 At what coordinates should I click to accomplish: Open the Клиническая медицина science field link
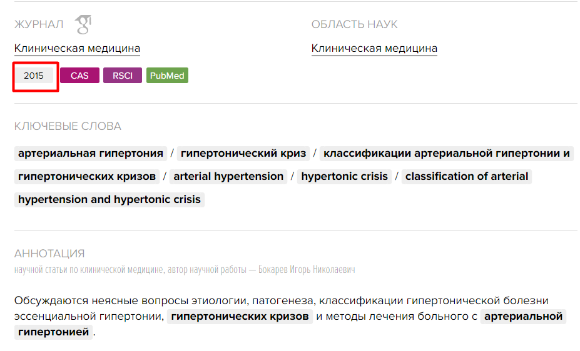(374, 48)
